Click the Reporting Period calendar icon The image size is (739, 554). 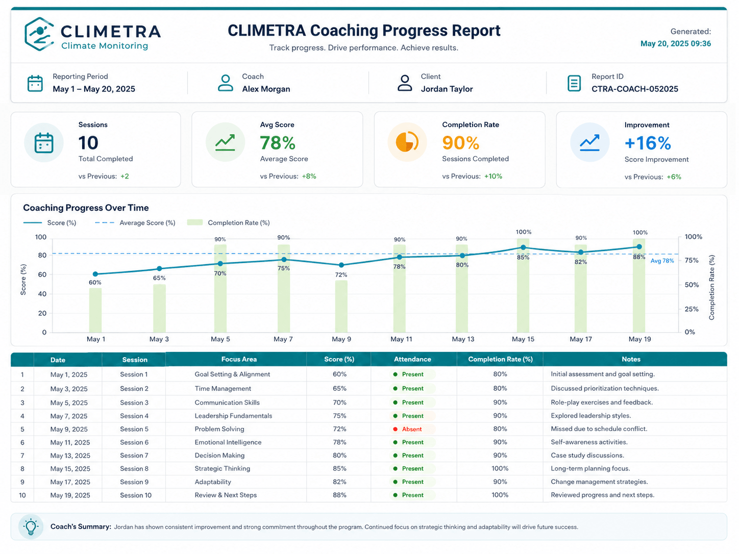(35, 83)
